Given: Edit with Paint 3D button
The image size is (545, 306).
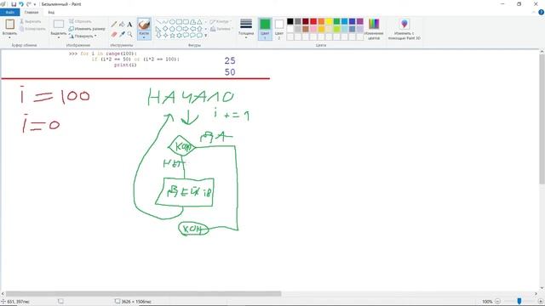Looking at the screenshot, I should pyautogui.click(x=404, y=29).
